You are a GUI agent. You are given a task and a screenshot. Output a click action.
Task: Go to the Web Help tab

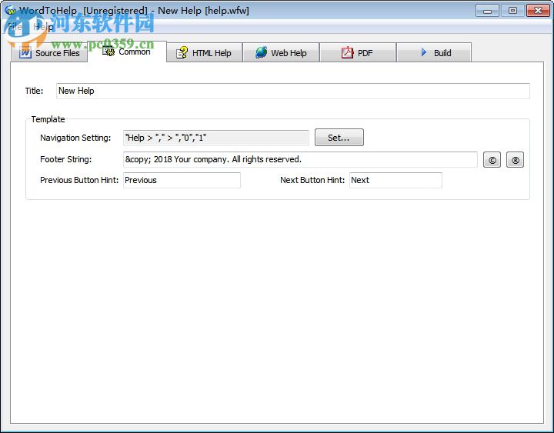(x=281, y=53)
